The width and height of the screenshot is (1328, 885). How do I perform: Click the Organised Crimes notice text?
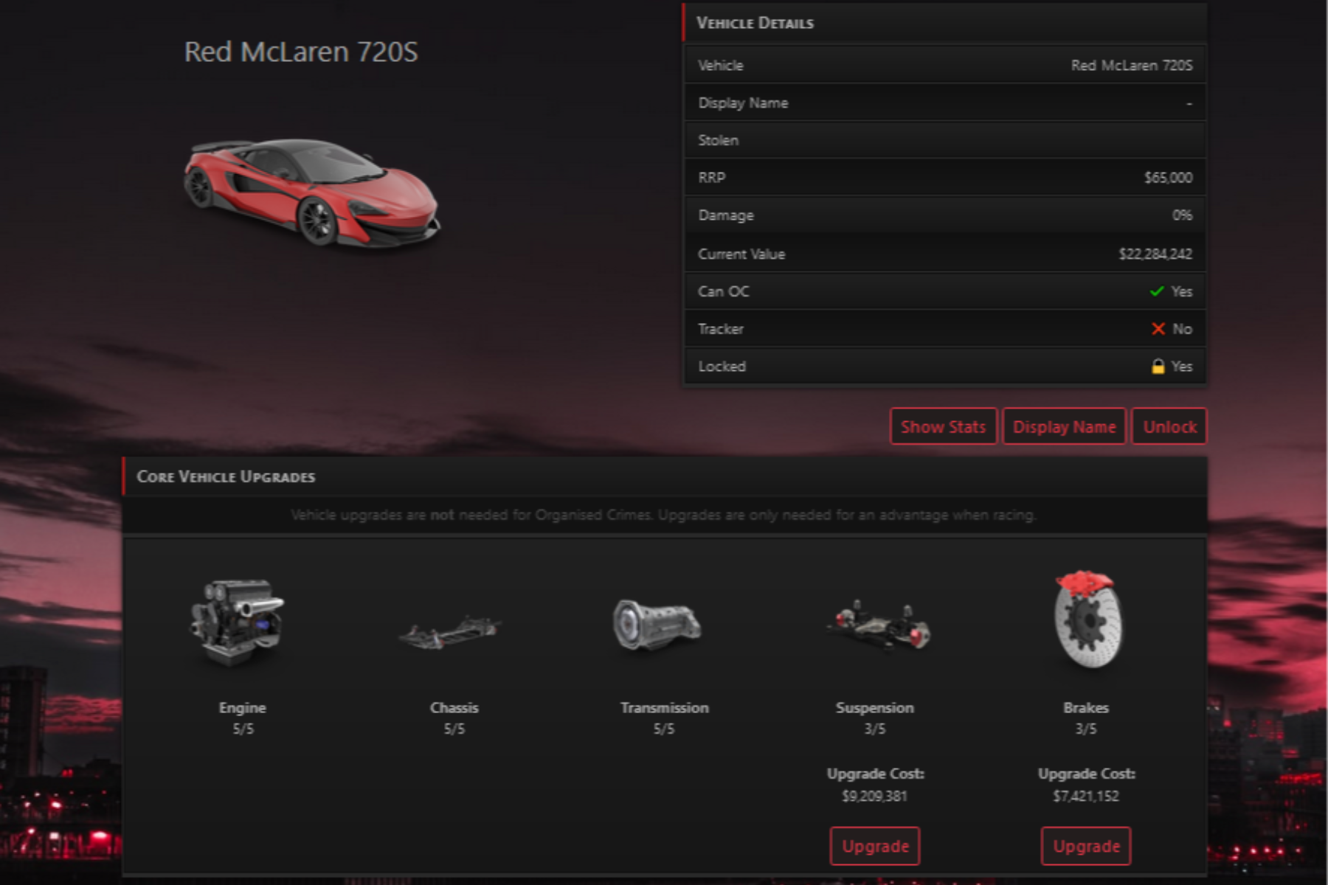pos(664,515)
